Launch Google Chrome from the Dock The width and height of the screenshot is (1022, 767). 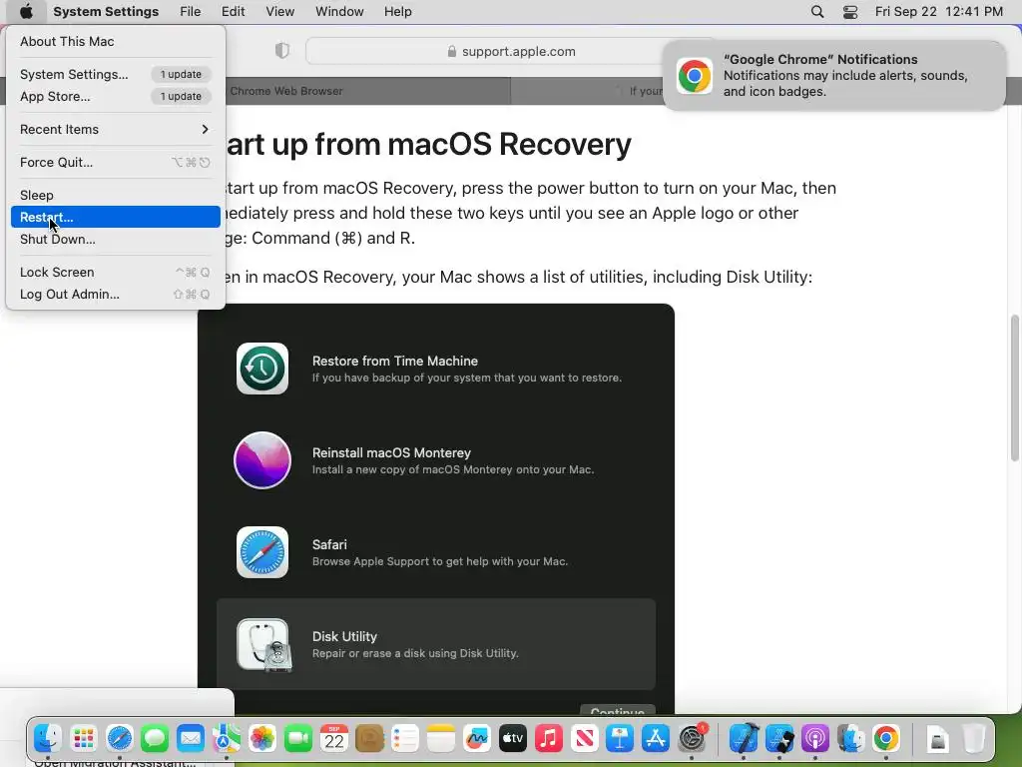[886, 738]
